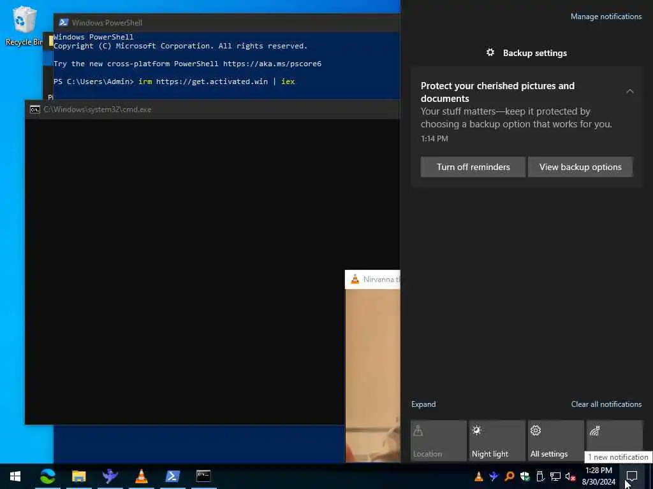Switch to the PowerShell taskbar button
This screenshot has height=489, width=653.
pos(172,476)
